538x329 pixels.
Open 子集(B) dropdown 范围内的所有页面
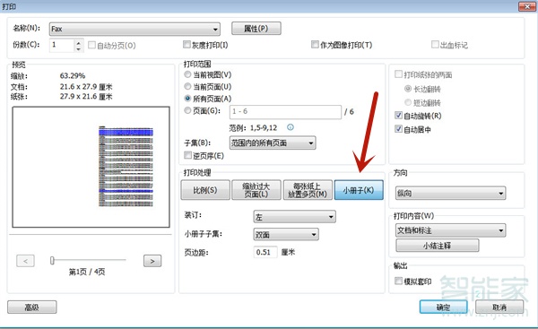tap(273, 143)
